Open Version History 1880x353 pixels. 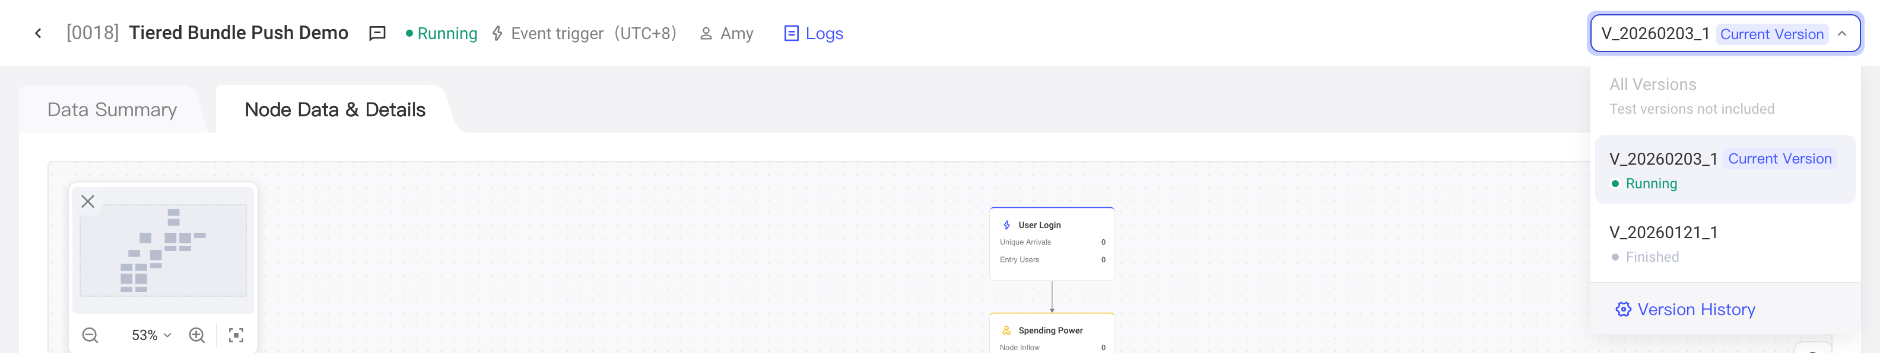pyautogui.click(x=1685, y=309)
